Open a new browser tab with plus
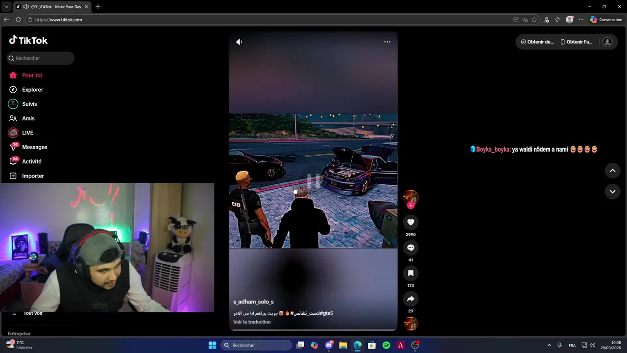627x353 pixels. 98,6
